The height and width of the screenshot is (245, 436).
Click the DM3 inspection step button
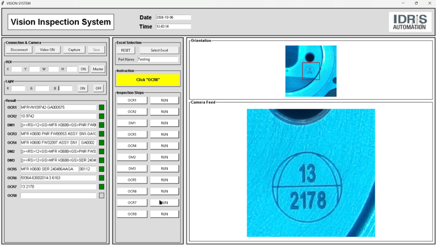(132, 169)
